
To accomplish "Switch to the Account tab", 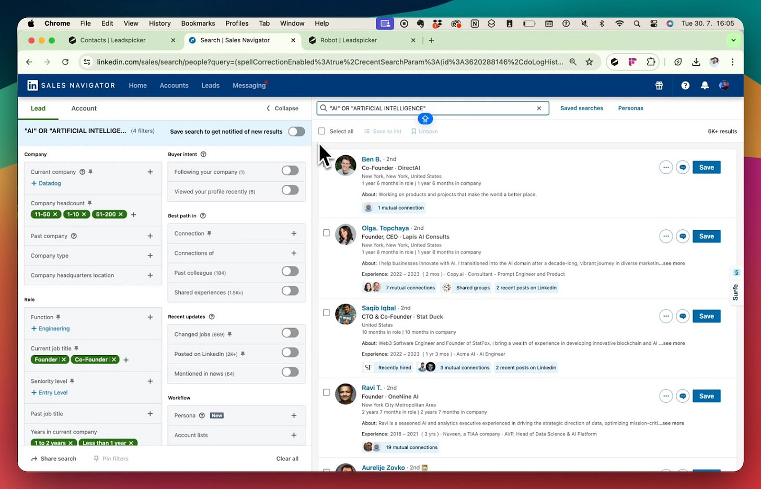I will click(84, 108).
